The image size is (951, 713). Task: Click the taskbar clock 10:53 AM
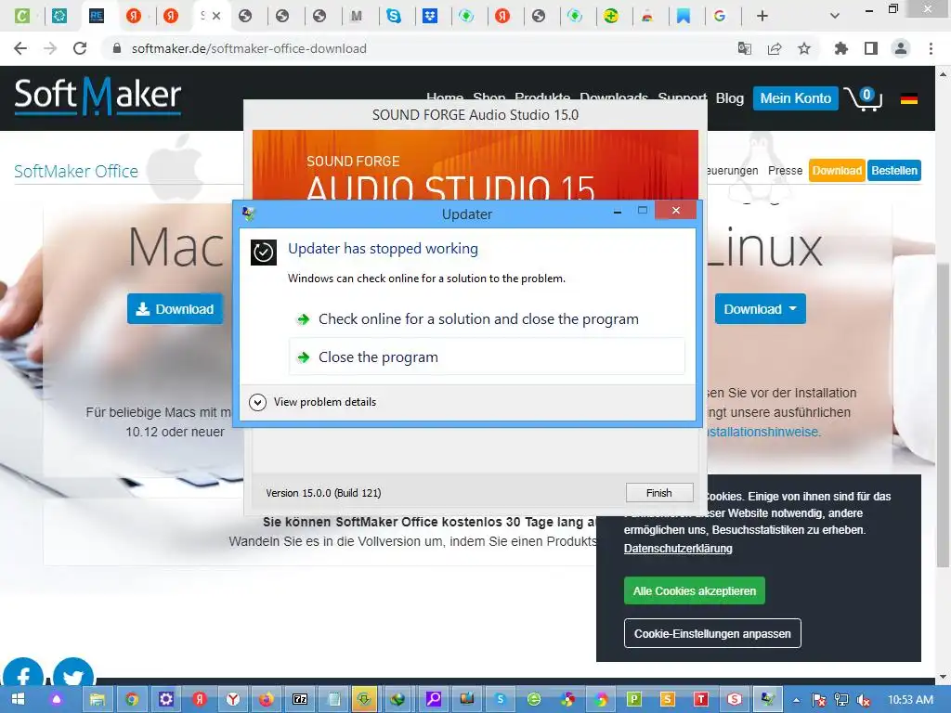910,700
